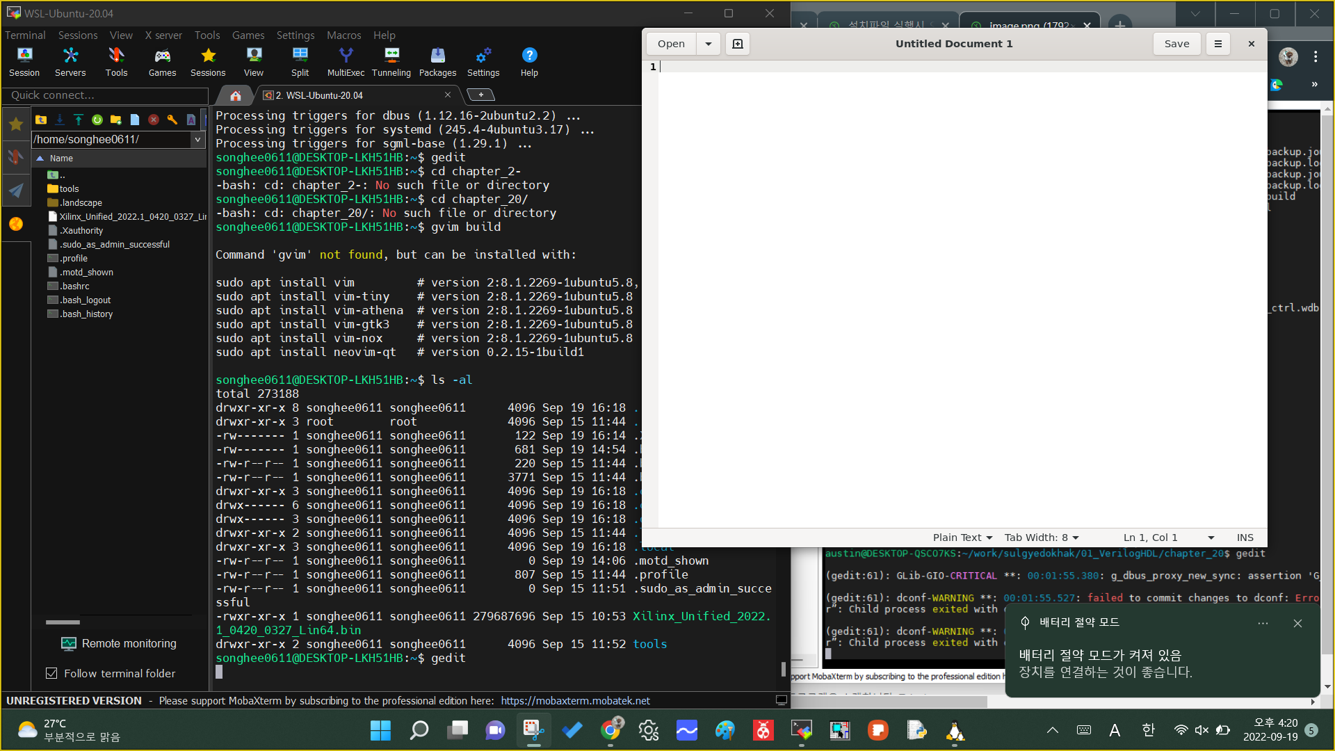Open the Terminal menu
The width and height of the screenshot is (1335, 751).
[25, 35]
